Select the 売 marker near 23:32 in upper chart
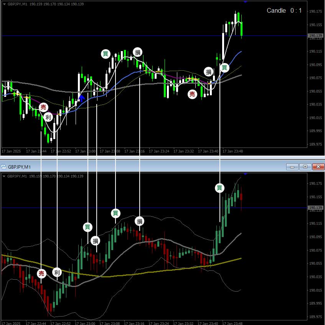 pyautogui.click(x=192, y=94)
